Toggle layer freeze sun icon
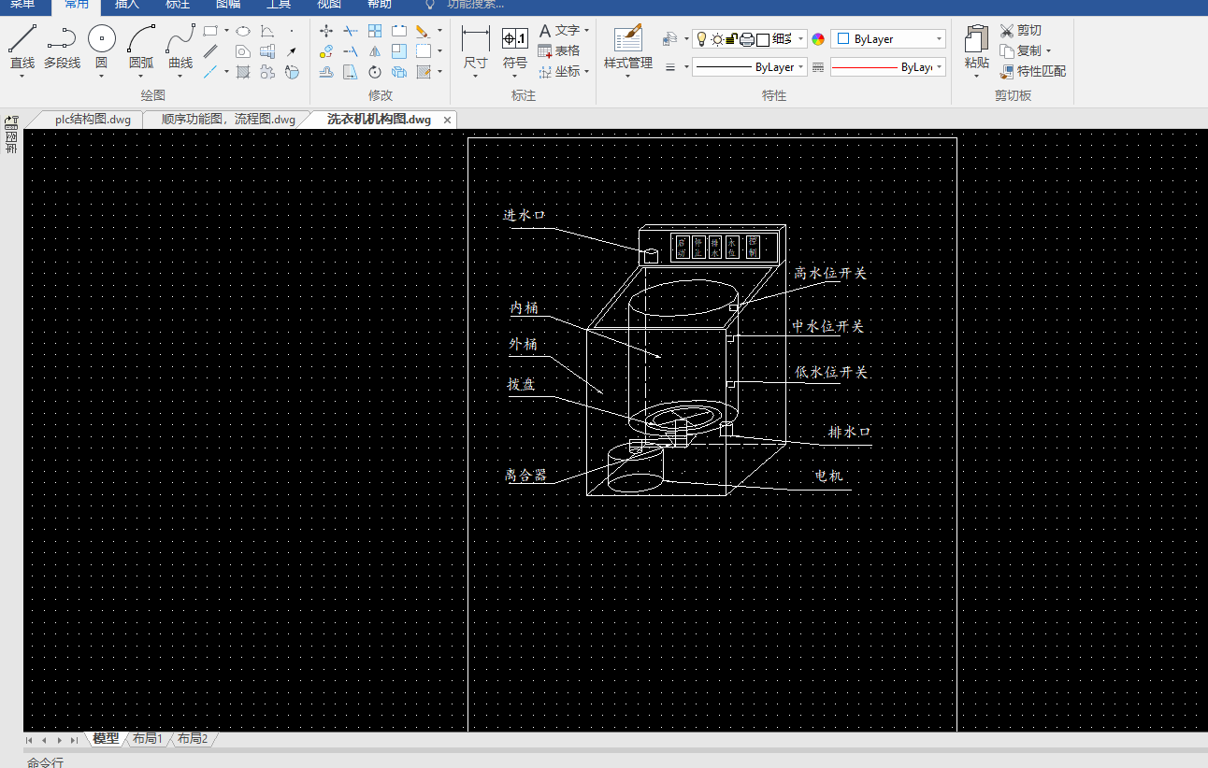 [716, 39]
